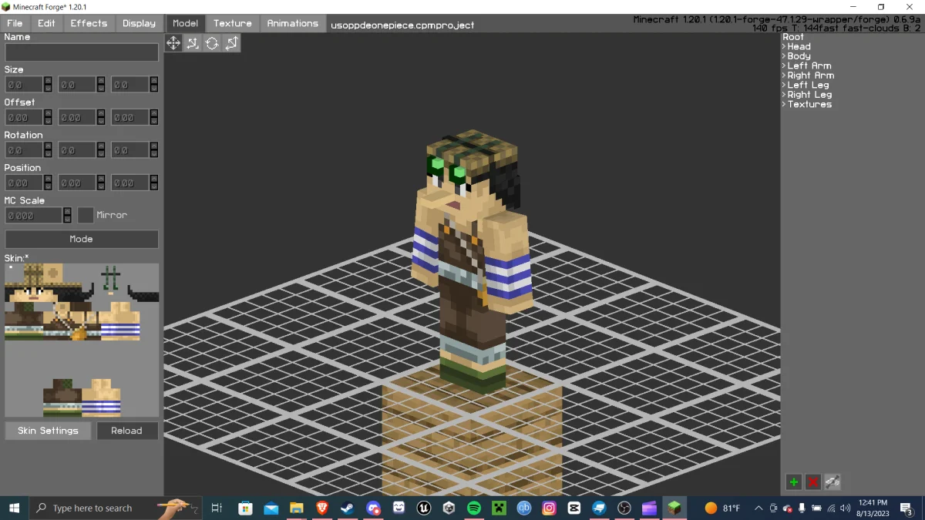Open the File menu
Screen dimensions: 925x520
click(x=15, y=23)
